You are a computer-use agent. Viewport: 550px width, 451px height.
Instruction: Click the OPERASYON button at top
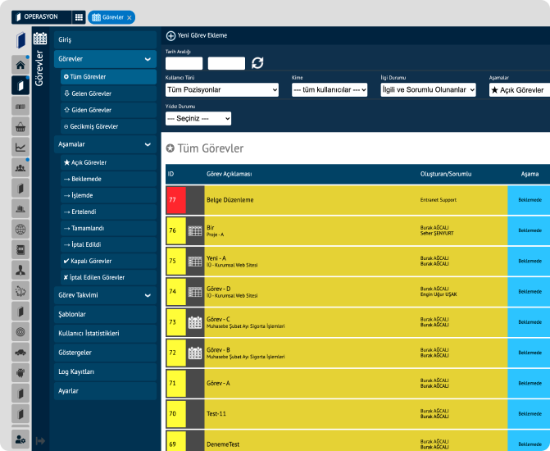pyautogui.click(x=41, y=17)
